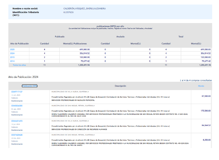Click the 'Descripción' column header
219x160 pixels.
(120, 86)
